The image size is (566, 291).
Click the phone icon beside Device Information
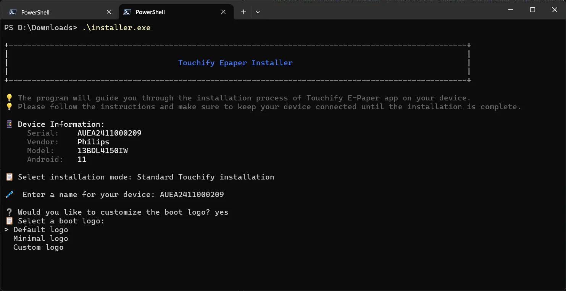9,124
